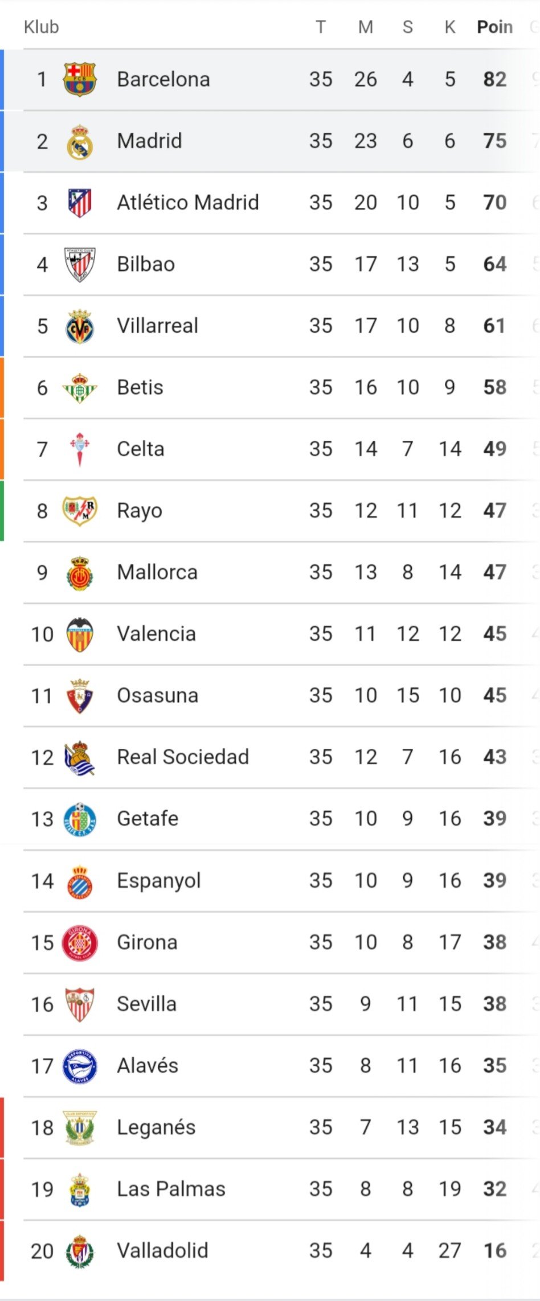Select Getafe's points value 39
Screen dimensions: 540x1301
(x=494, y=819)
